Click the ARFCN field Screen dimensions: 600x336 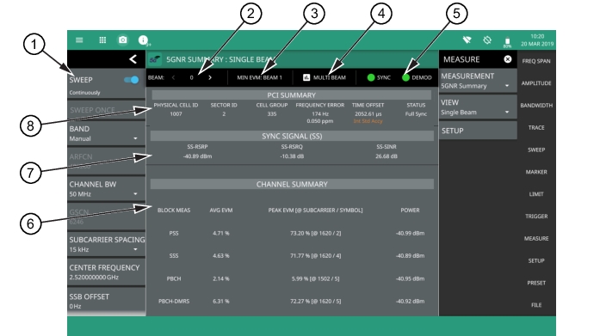coord(106,161)
